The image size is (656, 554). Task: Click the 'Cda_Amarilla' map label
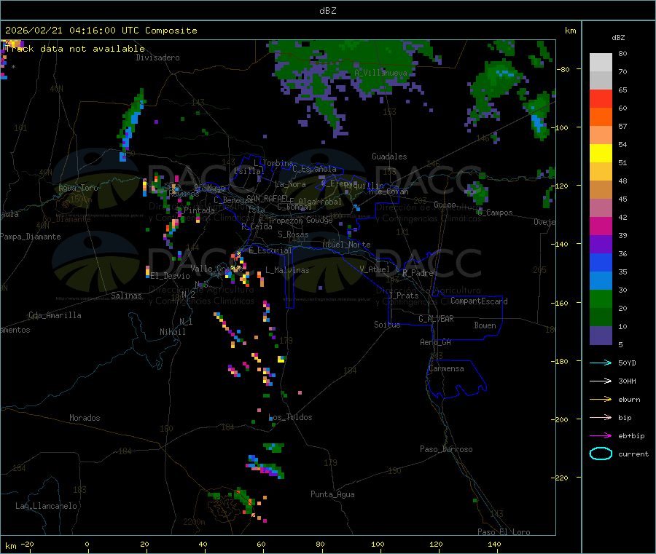[55, 315]
